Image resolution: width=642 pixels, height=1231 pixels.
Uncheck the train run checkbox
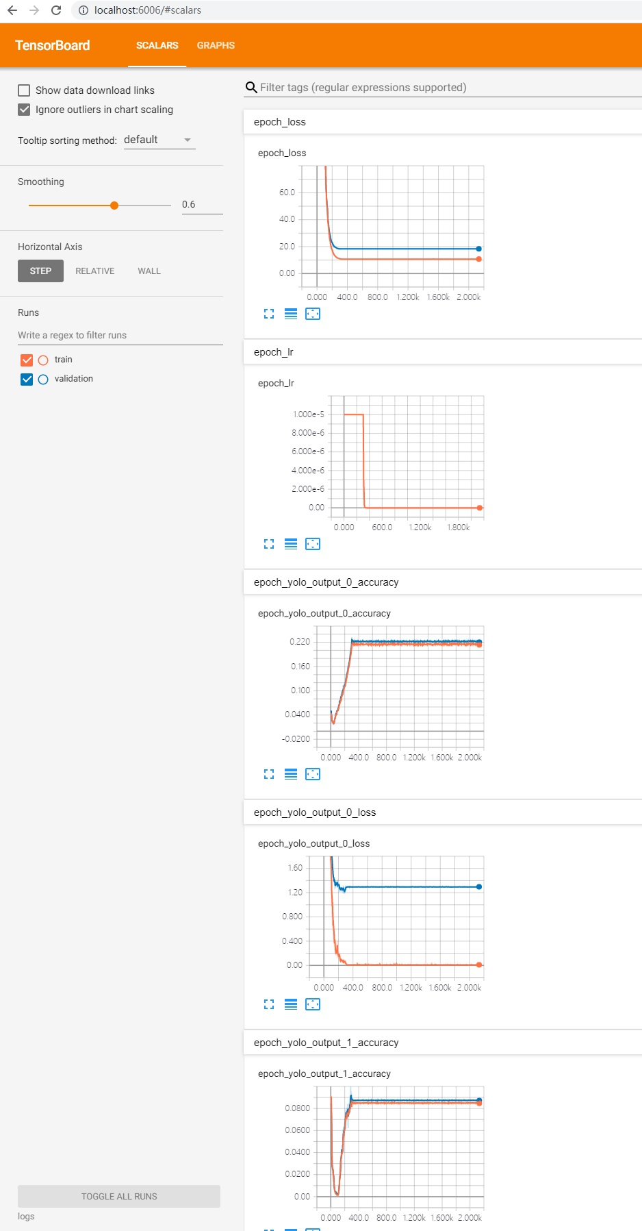(27, 360)
